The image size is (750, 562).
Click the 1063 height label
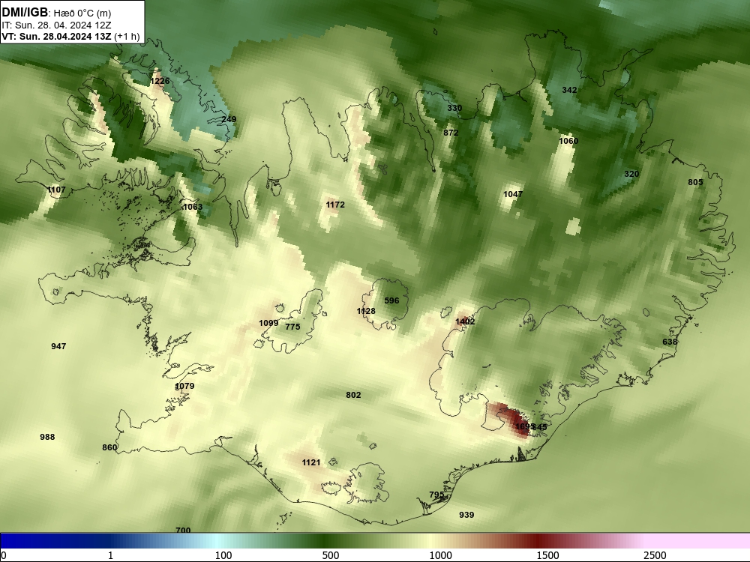pyautogui.click(x=193, y=207)
